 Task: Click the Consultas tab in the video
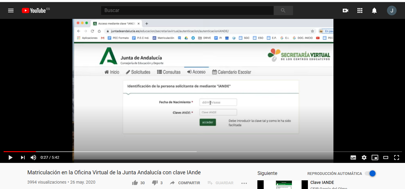169,72
